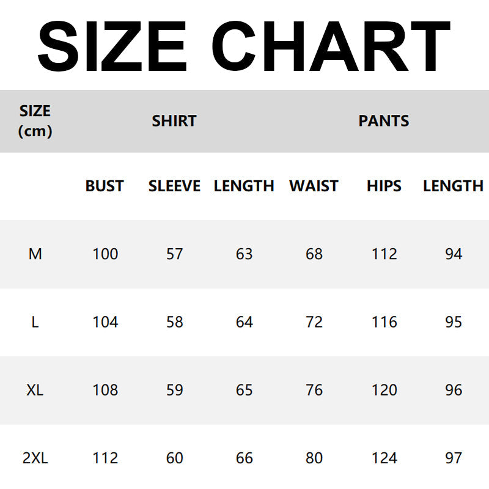
Task: Click bust value 100 in M row
Action: [105, 254]
